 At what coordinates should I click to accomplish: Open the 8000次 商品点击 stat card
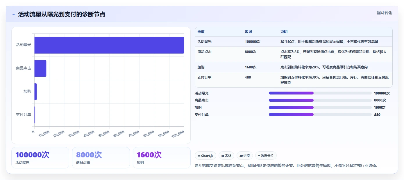[101, 158]
